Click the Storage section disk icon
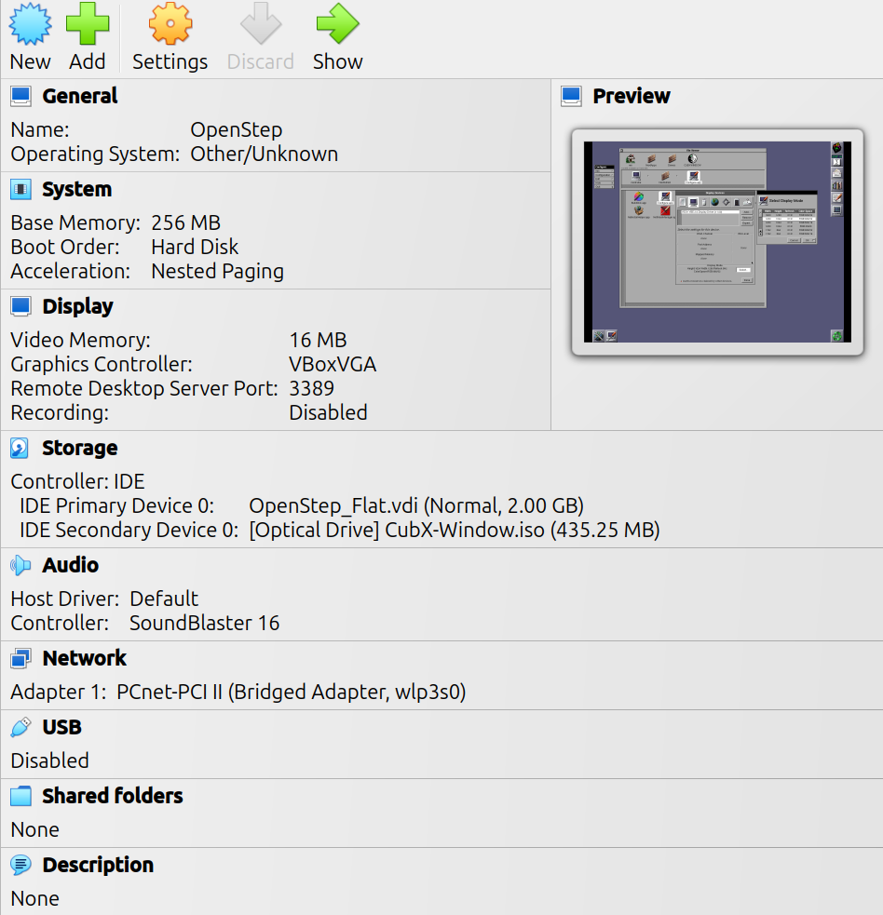 coord(20,449)
